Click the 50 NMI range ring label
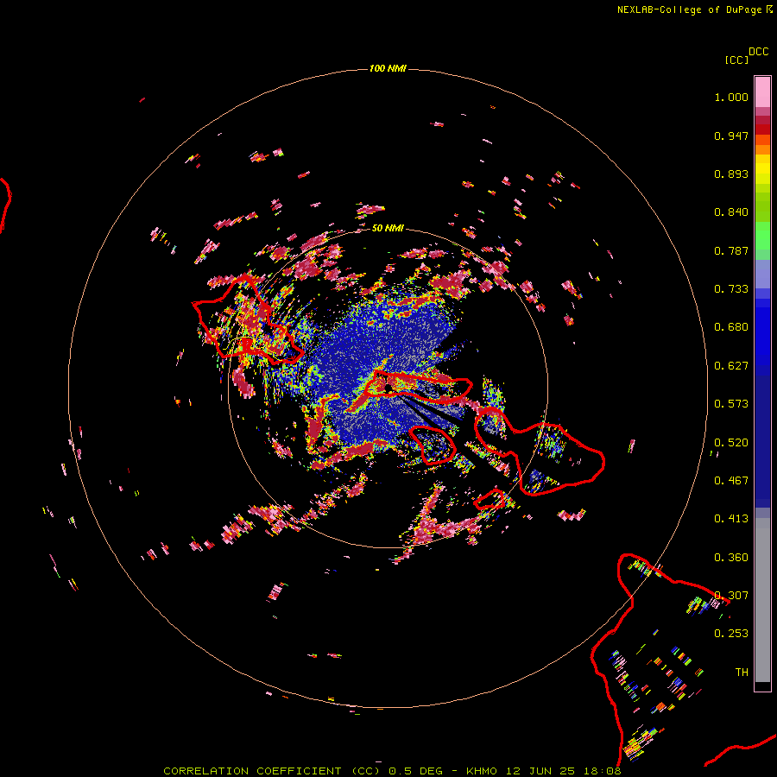The image size is (777, 777). point(388,228)
